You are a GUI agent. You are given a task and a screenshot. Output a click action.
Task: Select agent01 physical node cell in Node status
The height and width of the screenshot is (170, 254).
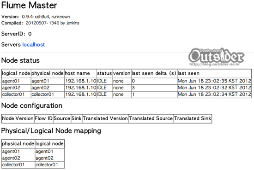48,81
